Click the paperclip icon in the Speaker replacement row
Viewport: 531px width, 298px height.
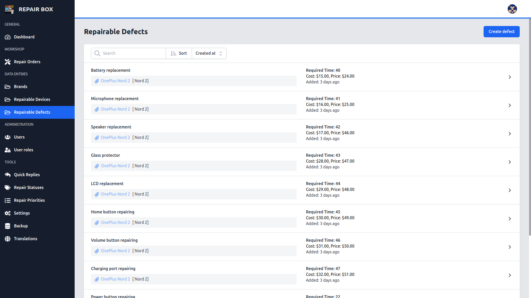click(97, 137)
